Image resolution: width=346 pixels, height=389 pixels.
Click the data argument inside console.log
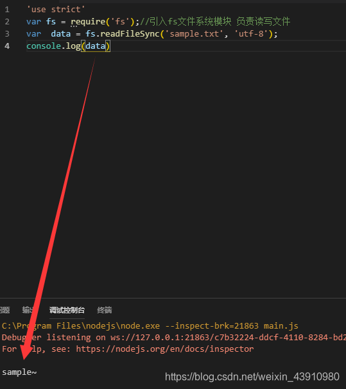coord(96,46)
